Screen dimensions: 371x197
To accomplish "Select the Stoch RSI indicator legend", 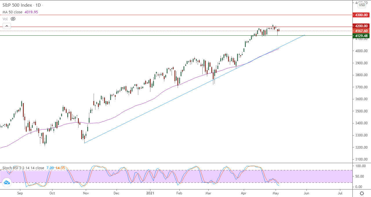I will click(23, 168).
